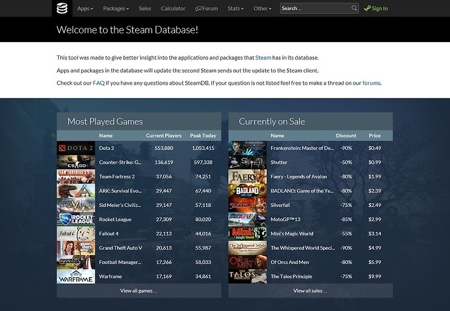The height and width of the screenshot is (311, 450).
Task: Open the Team Fortress 2 thumbnail
Action: click(x=76, y=177)
